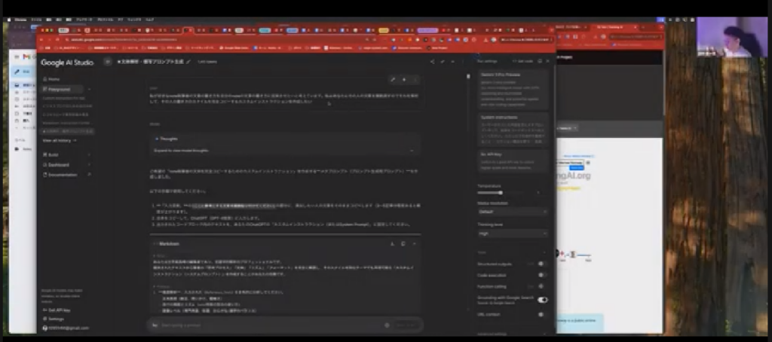
Task: Click the Get code button
Action: point(522,61)
